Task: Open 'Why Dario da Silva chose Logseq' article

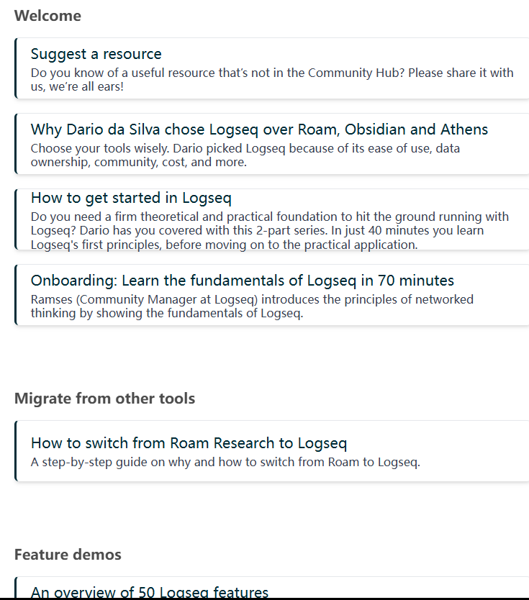Action: point(259,129)
